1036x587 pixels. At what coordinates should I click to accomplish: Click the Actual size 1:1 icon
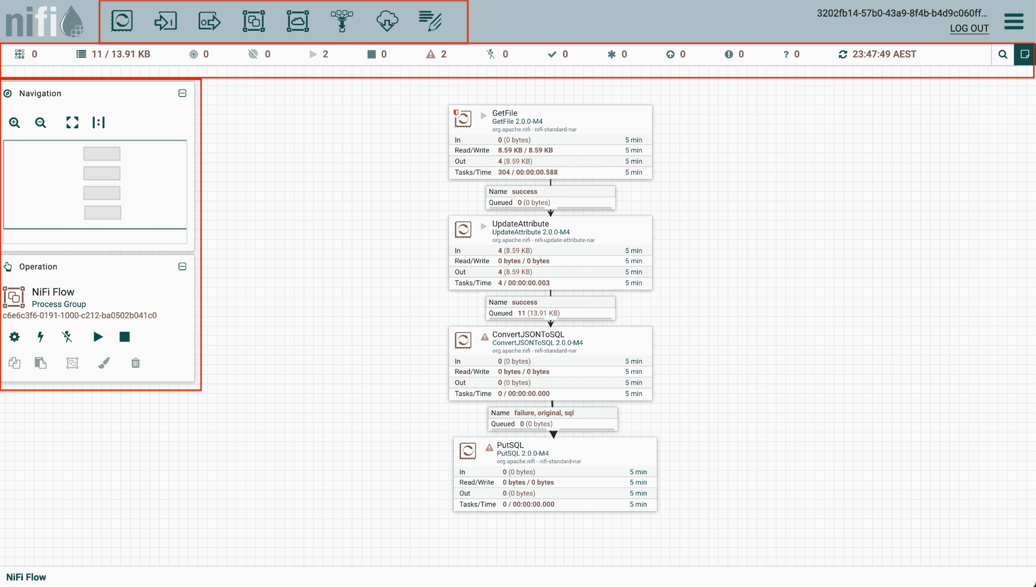coord(99,122)
